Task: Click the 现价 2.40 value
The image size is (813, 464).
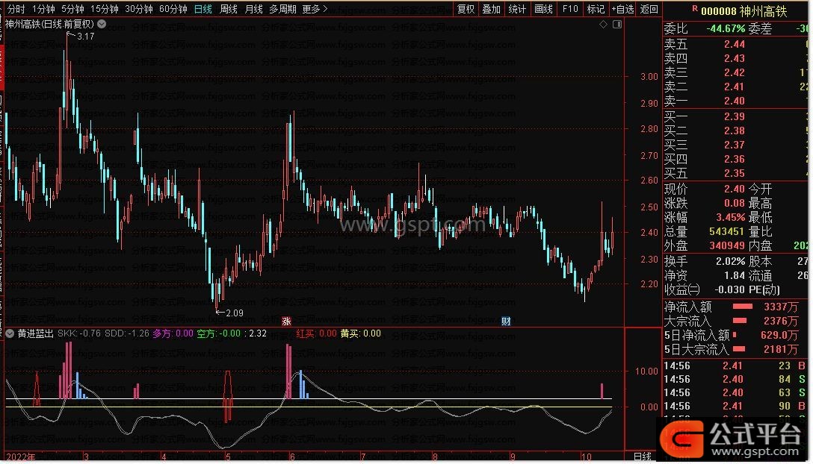Action: 735,189
